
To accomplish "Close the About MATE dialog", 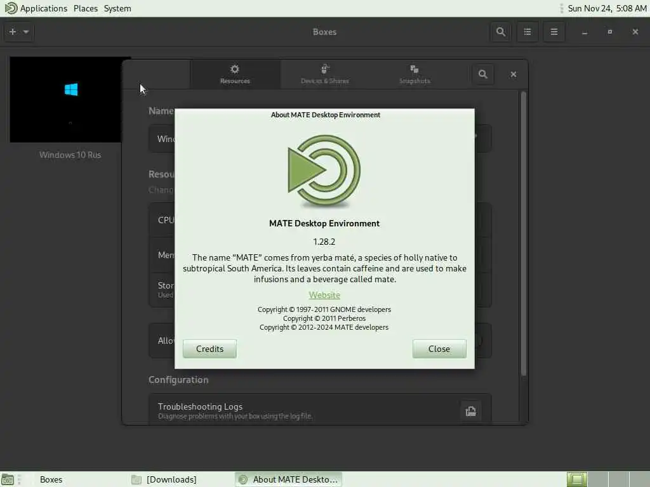I will [x=439, y=349].
